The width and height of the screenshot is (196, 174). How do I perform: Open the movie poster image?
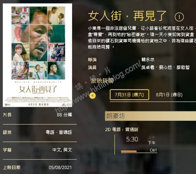(37, 55)
